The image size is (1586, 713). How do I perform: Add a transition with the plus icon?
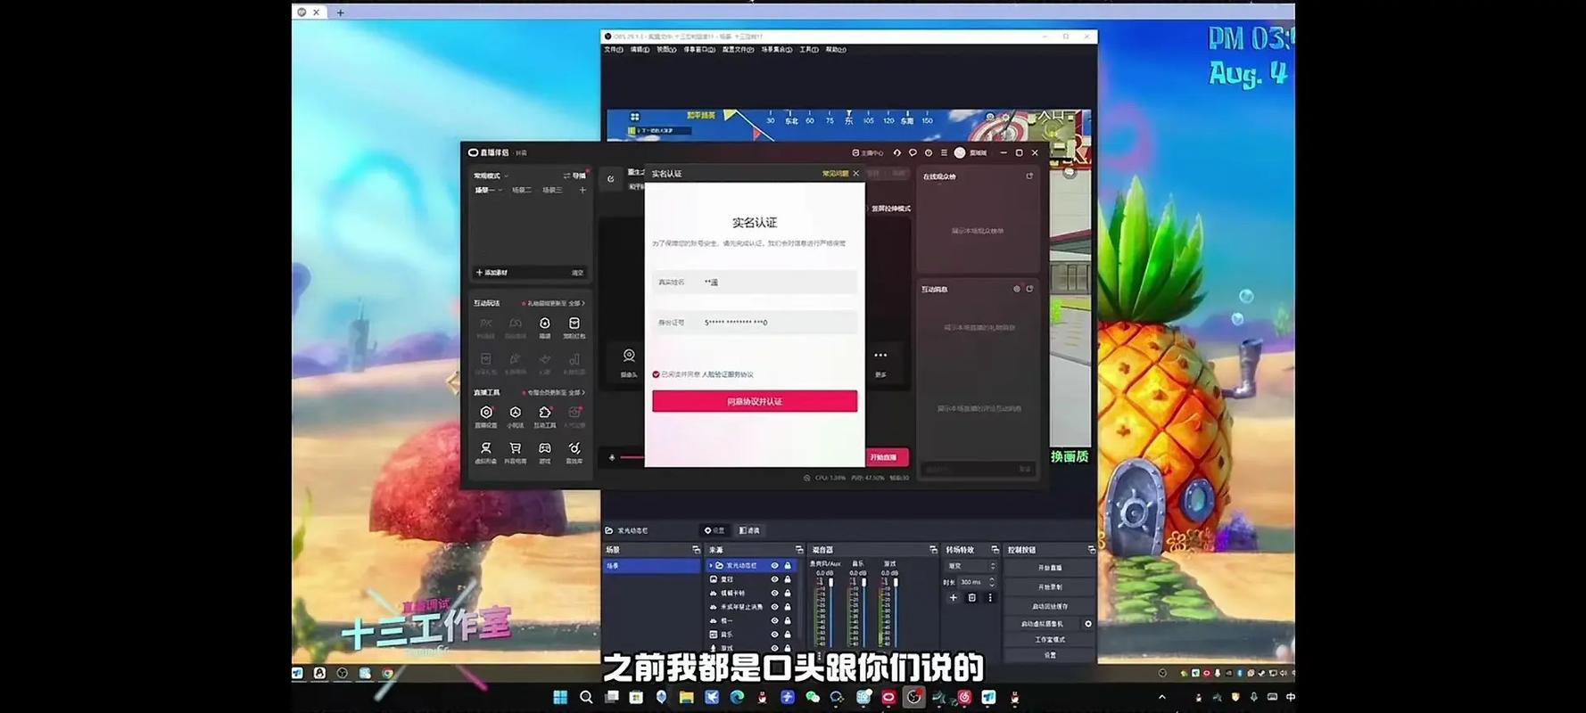click(x=953, y=598)
